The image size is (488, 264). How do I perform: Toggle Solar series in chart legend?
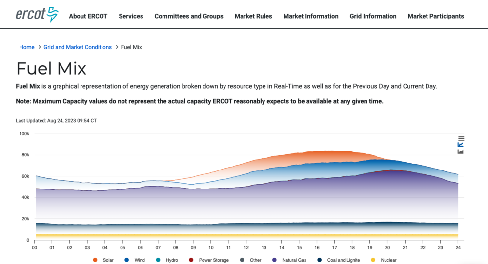pyautogui.click(x=104, y=260)
